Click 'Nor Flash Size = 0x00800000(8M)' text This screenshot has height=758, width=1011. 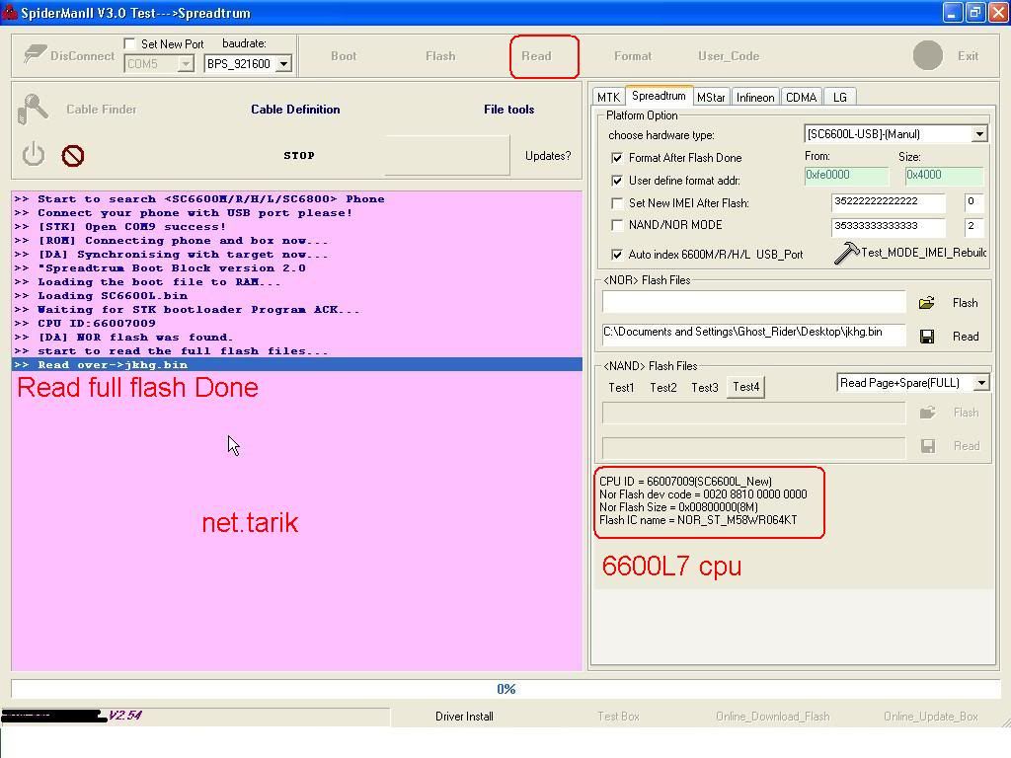coord(678,507)
